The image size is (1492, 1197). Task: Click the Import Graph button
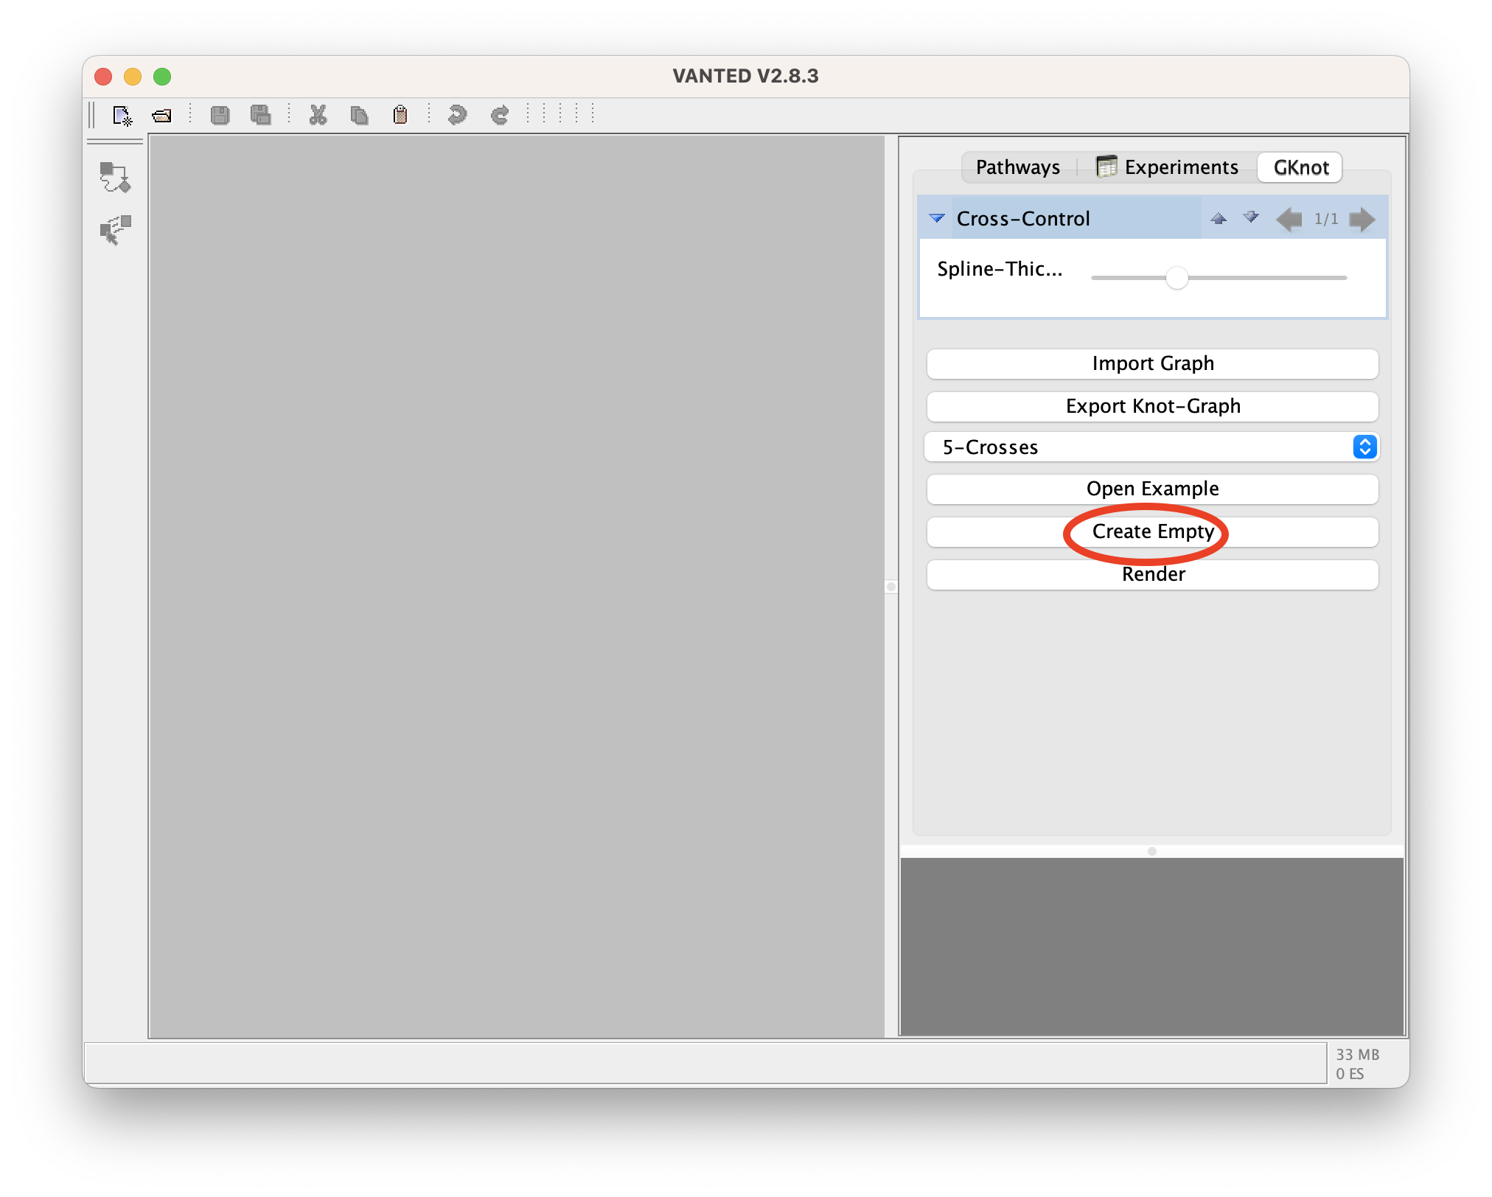pos(1152,363)
